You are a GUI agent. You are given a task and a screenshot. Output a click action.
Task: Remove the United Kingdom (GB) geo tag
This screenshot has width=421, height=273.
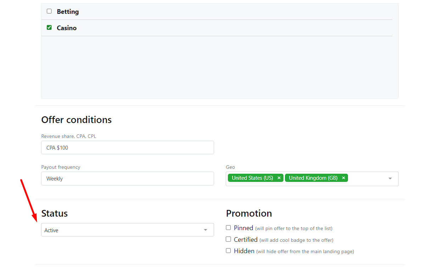[x=343, y=178]
